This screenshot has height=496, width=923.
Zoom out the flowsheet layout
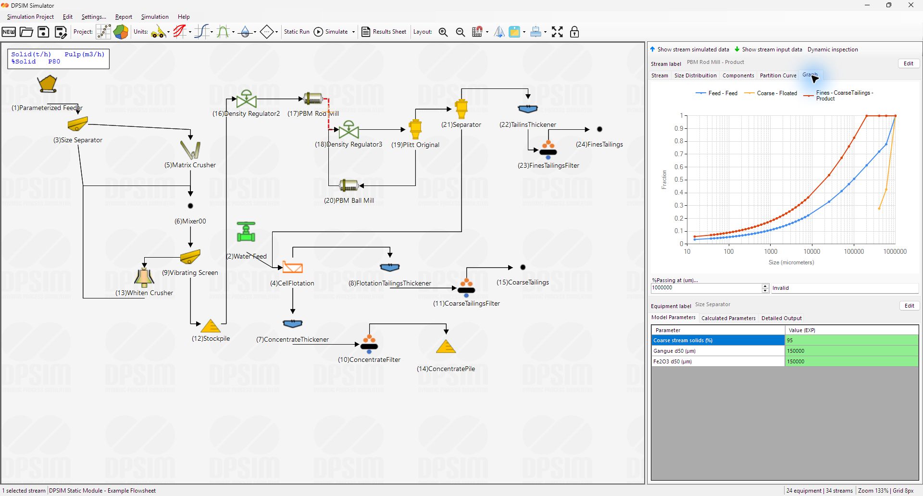click(x=460, y=32)
